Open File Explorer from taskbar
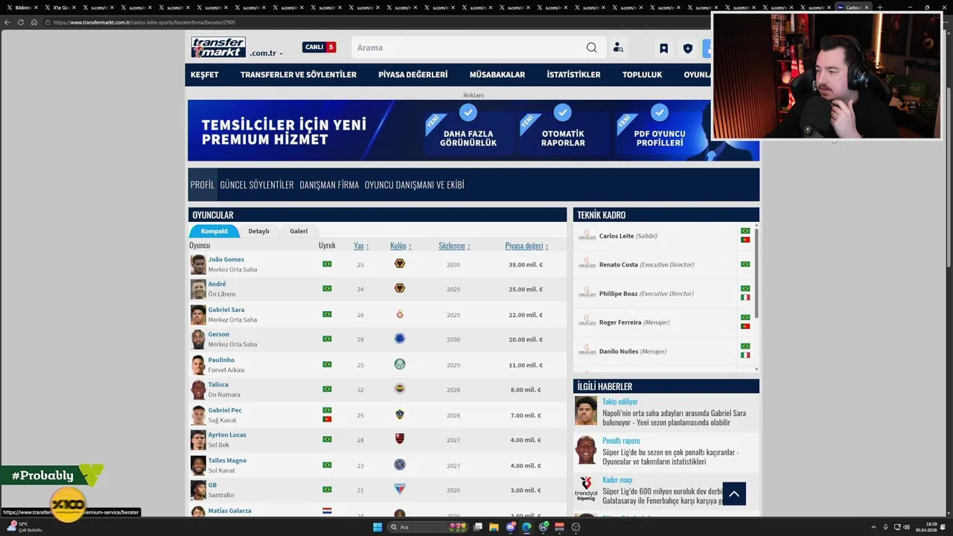 [x=494, y=527]
